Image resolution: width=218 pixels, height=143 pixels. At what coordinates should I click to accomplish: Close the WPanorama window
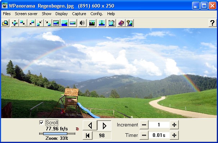coord(212,6)
